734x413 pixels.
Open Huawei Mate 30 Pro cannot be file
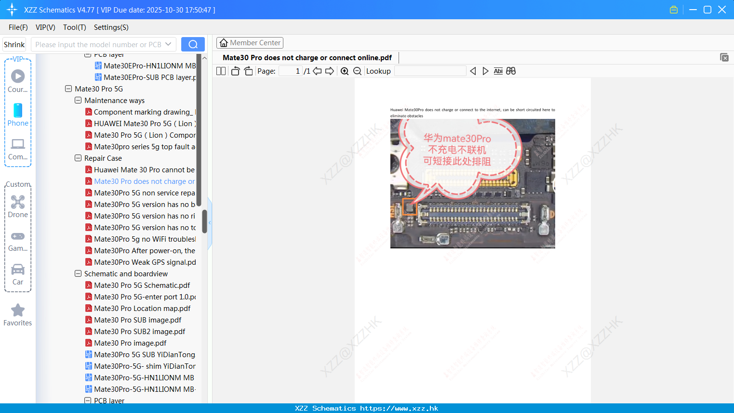click(x=140, y=169)
